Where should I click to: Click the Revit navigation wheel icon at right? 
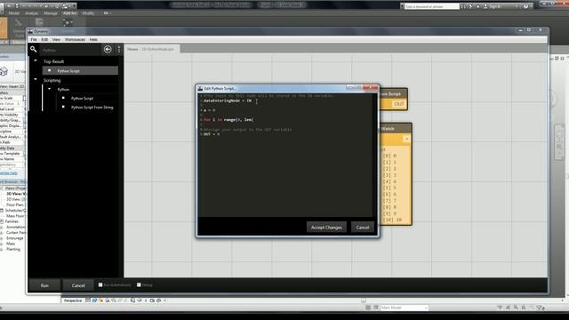coord(559,135)
